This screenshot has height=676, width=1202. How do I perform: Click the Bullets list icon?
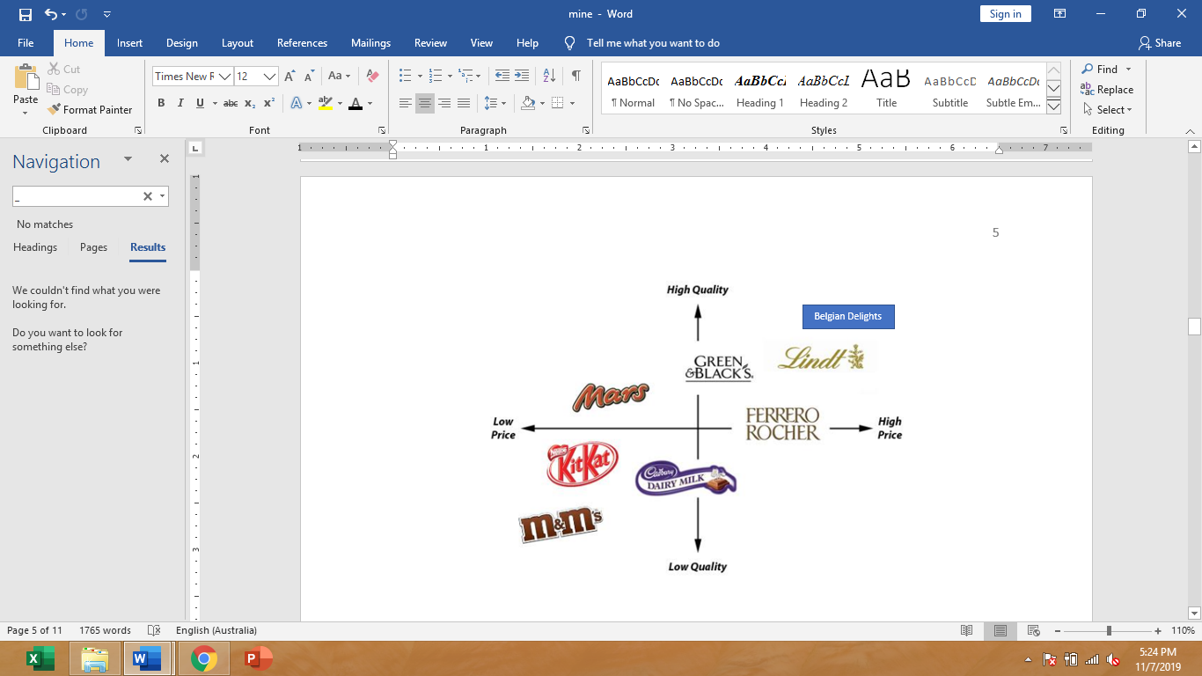(x=405, y=77)
